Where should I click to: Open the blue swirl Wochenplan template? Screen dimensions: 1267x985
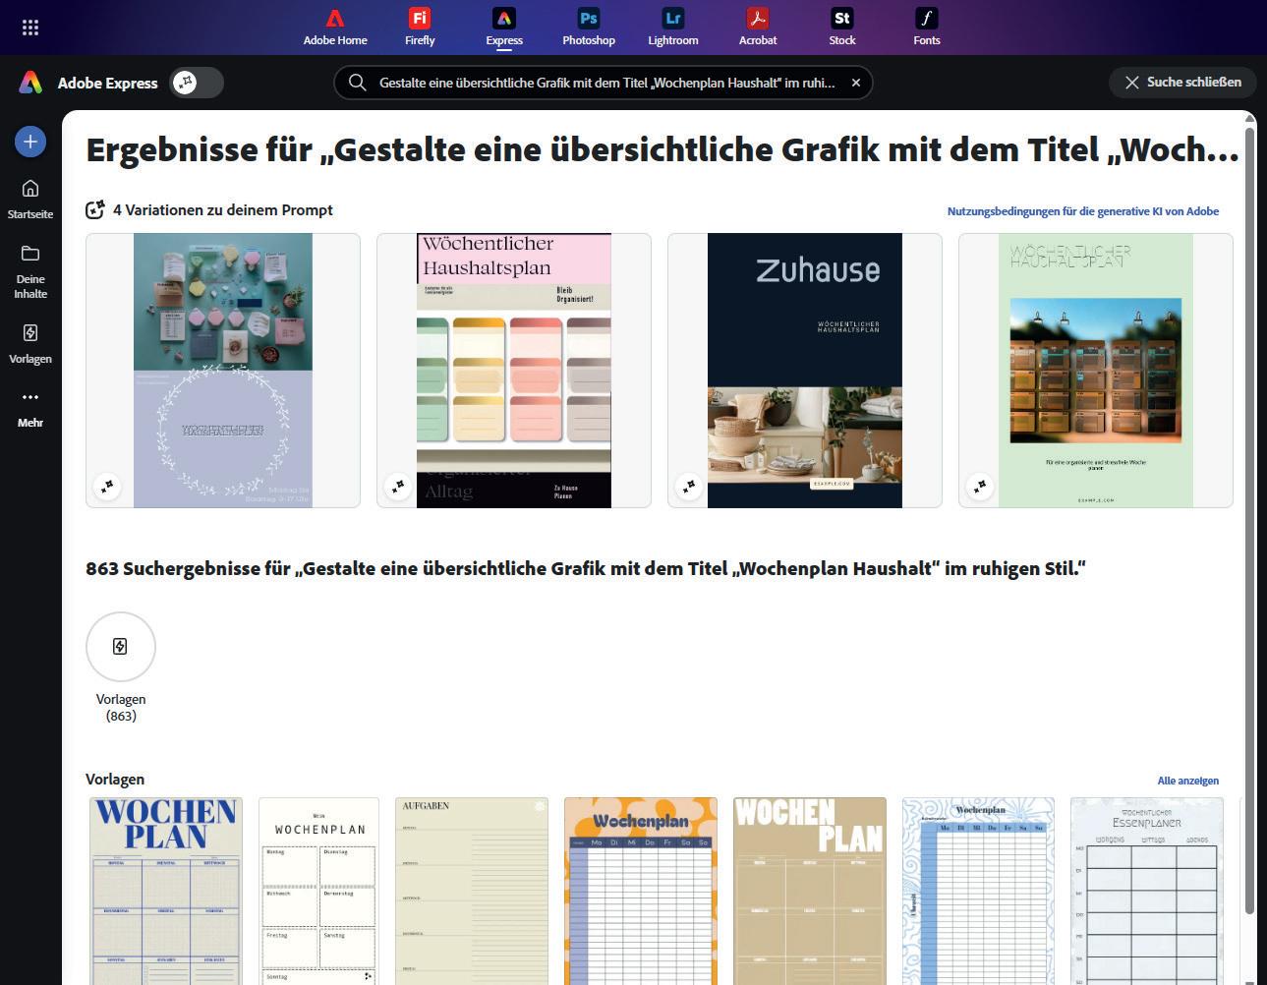tap(979, 891)
